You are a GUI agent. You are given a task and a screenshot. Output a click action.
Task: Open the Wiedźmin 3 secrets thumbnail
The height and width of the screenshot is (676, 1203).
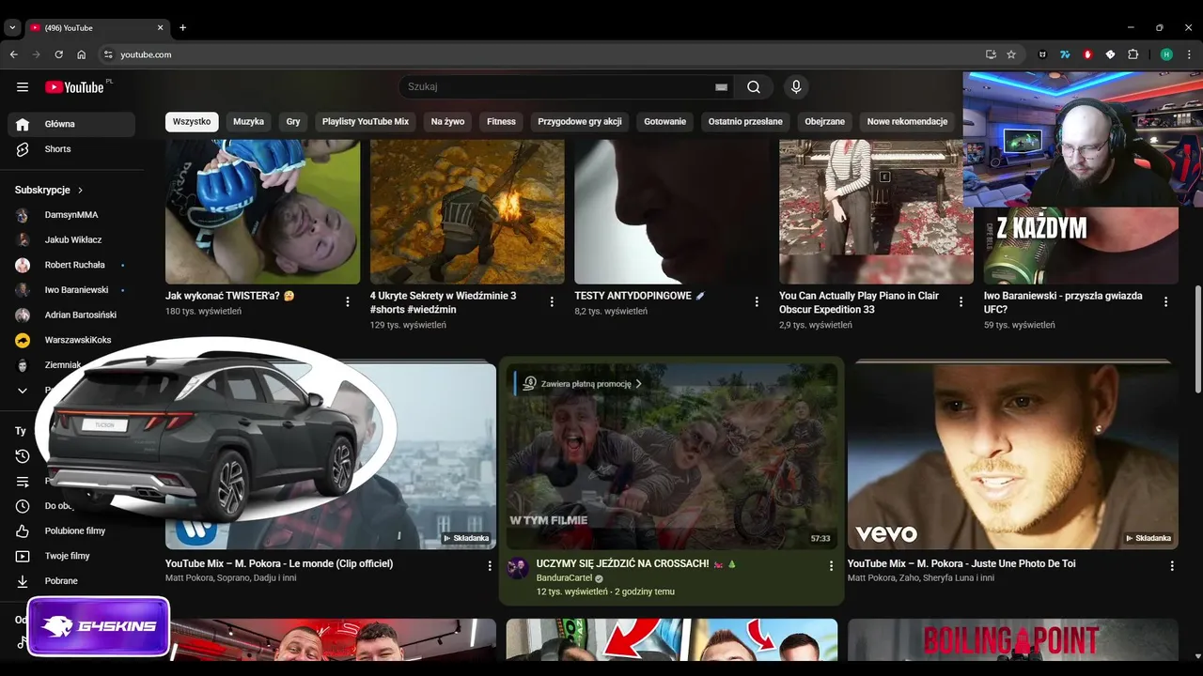[467, 211]
